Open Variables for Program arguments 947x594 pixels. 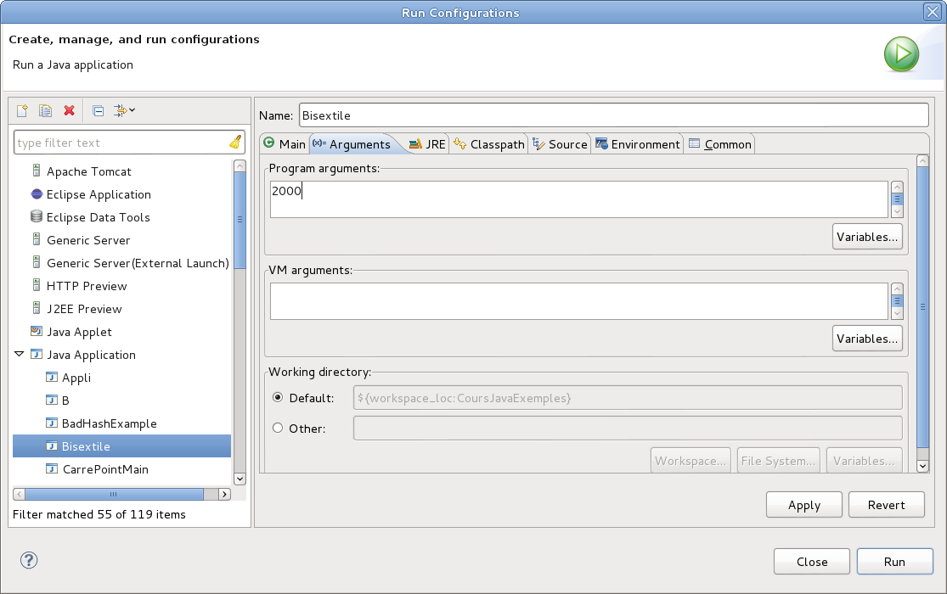867,237
